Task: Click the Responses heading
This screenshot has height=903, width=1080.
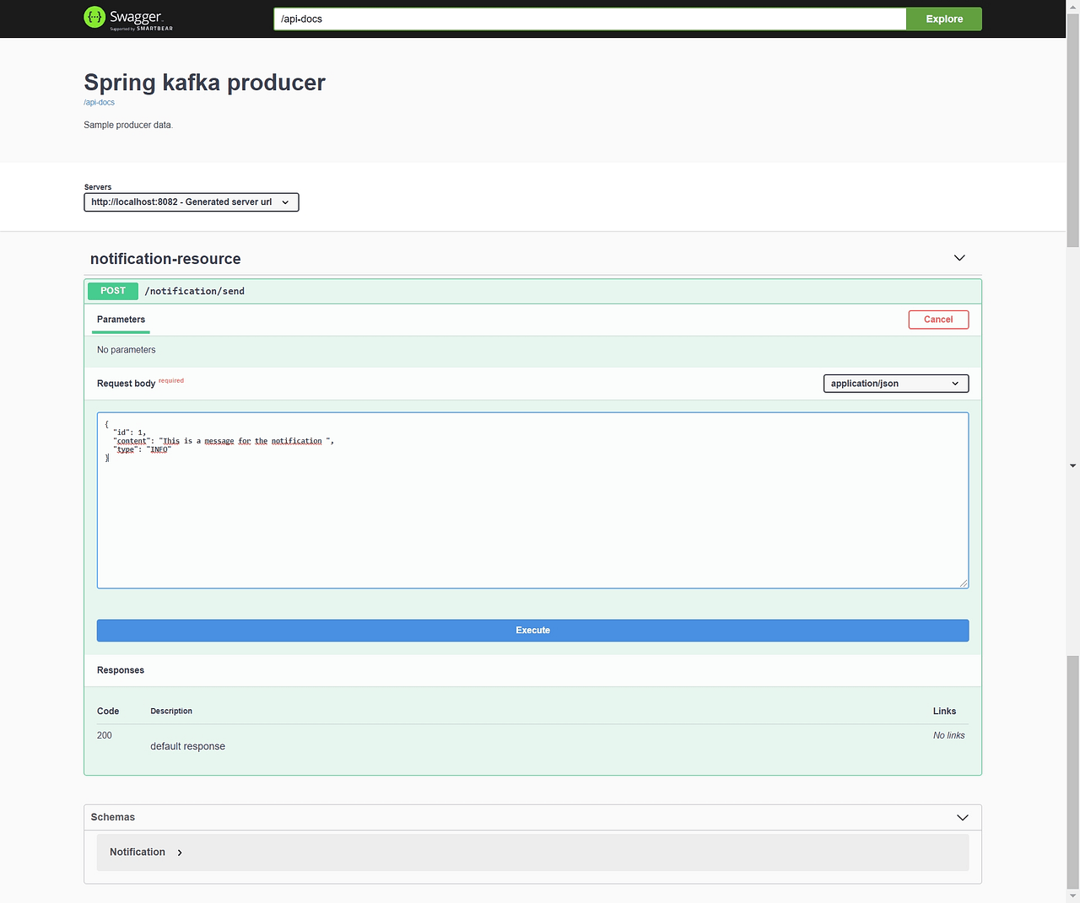Action: coord(121,670)
